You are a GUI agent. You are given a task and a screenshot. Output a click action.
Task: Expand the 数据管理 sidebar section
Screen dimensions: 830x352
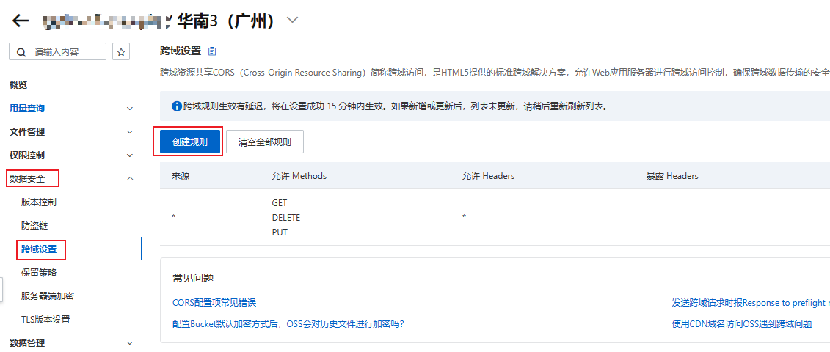pos(130,342)
